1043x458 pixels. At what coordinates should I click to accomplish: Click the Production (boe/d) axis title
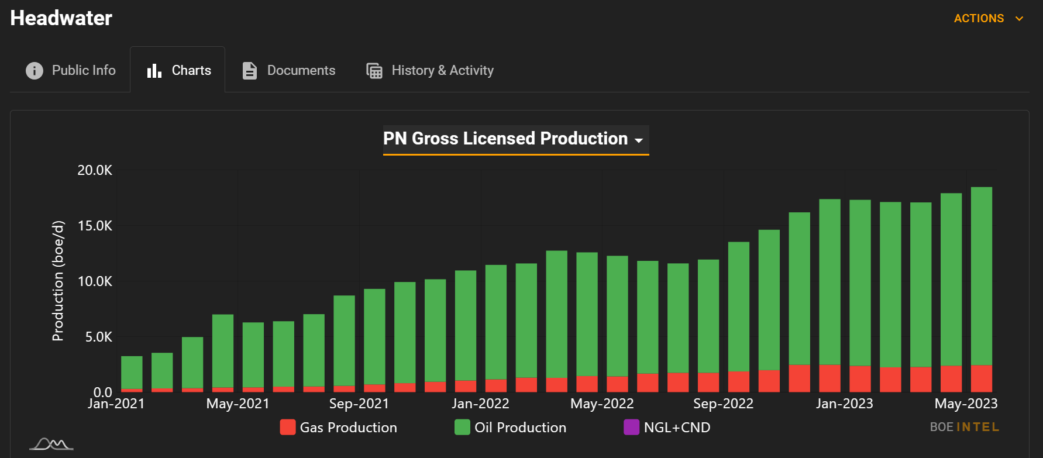[57, 281]
